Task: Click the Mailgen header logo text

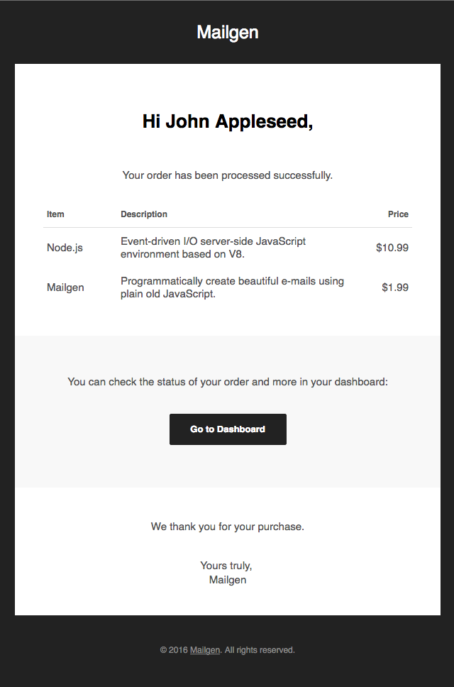Action: pyautogui.click(x=228, y=33)
